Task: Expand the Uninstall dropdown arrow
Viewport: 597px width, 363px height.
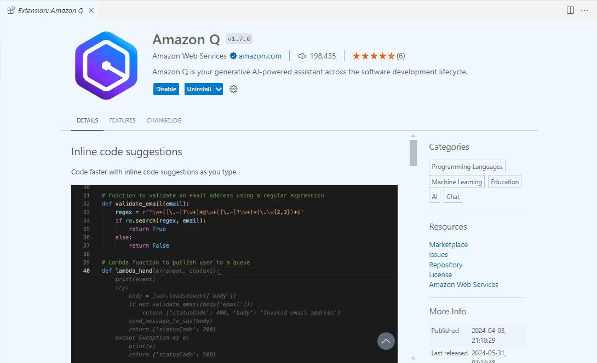Action: click(x=219, y=89)
